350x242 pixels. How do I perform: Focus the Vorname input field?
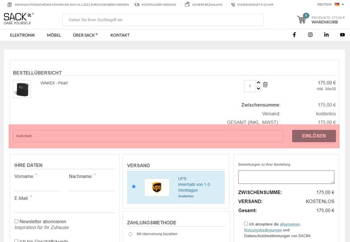37,186
